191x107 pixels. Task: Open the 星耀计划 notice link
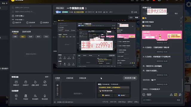click(65, 102)
